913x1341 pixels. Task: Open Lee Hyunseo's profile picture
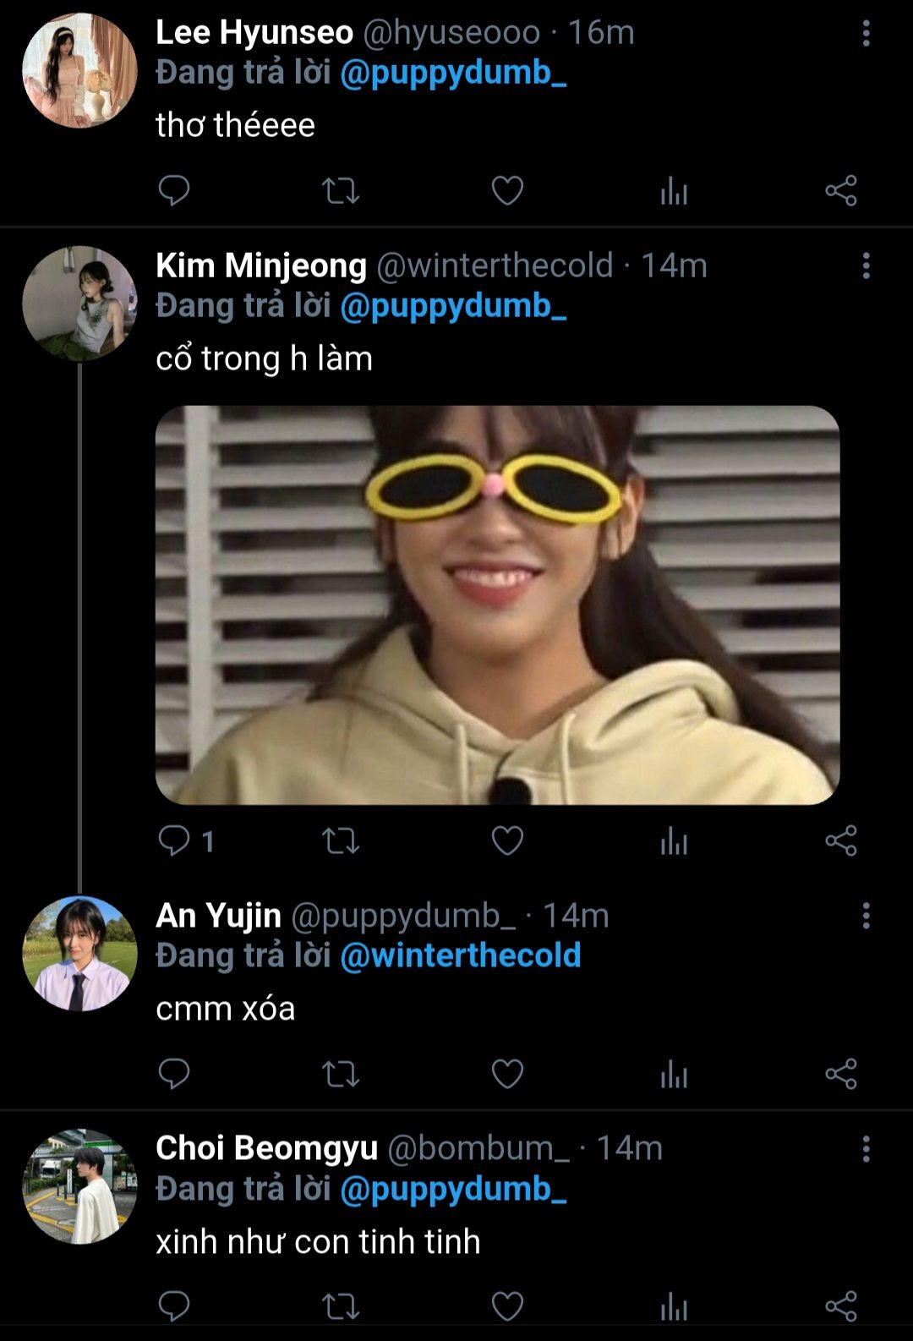pyautogui.click(x=79, y=71)
